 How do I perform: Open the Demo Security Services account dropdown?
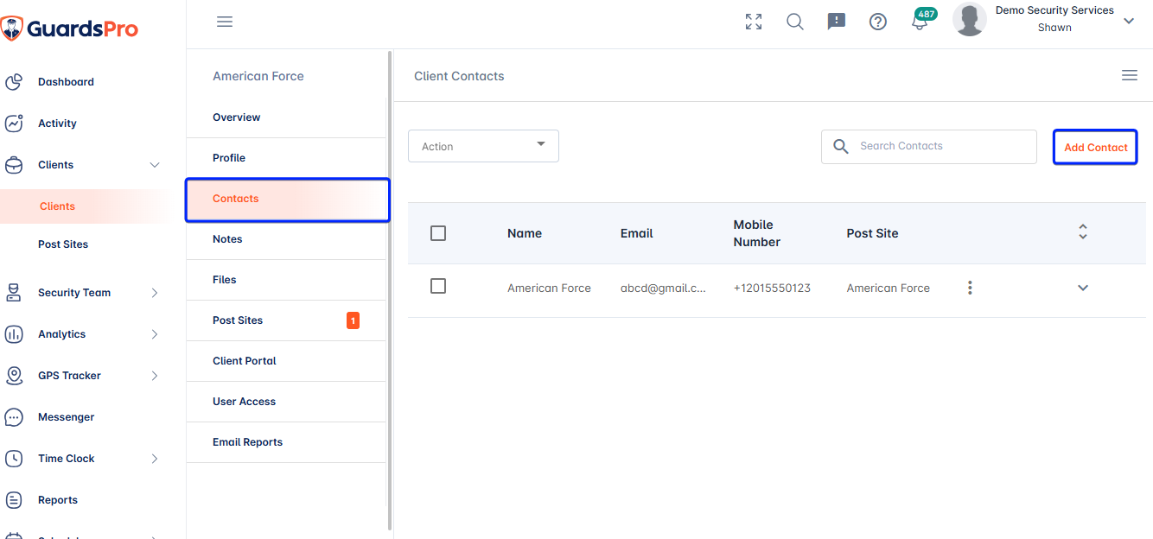pyautogui.click(x=1129, y=21)
